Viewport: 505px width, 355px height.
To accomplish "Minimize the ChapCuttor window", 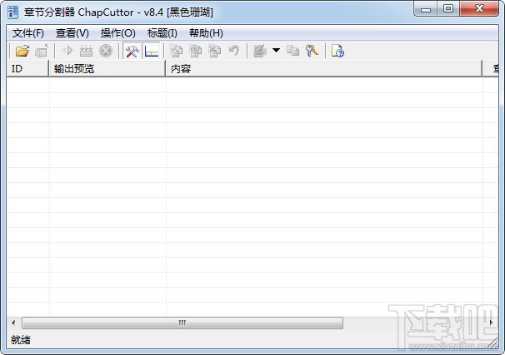I will tap(426, 9).
